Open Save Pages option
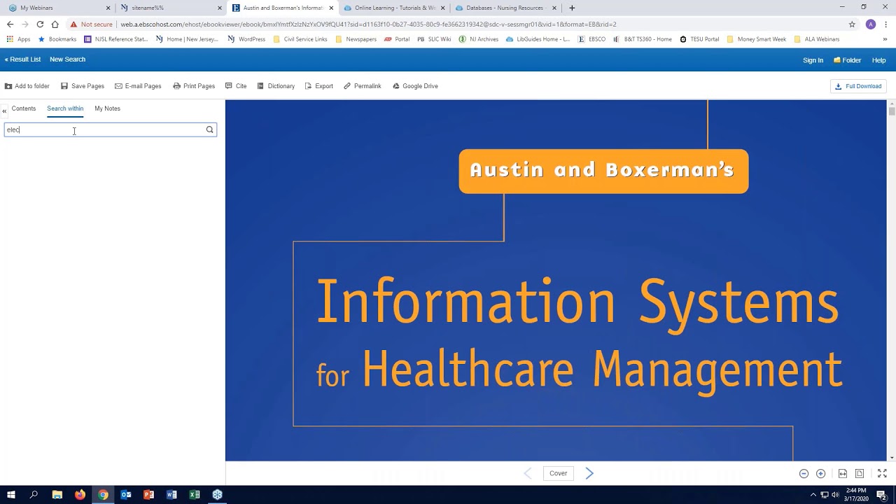Image resolution: width=896 pixels, height=504 pixels. pos(82,86)
